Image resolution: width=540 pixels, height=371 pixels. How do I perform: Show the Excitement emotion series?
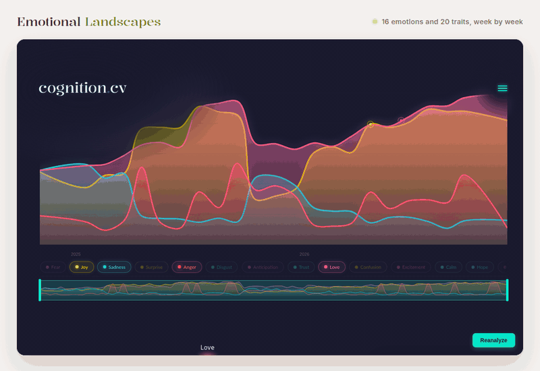(411, 267)
